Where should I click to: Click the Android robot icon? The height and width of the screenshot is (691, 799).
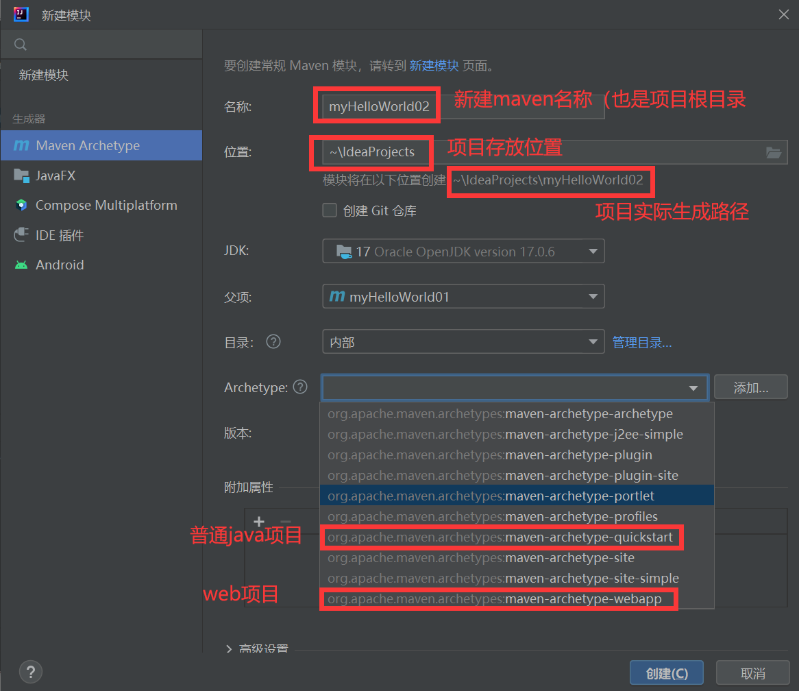click(x=21, y=265)
